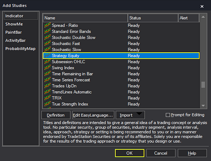Sort by the Alert column header
This screenshot has width=211, height=161.
coord(188,18)
